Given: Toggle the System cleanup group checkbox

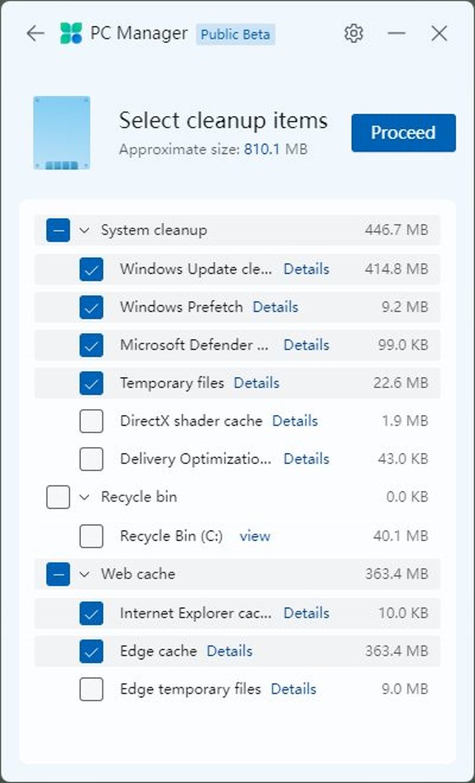Looking at the screenshot, I should tap(58, 230).
